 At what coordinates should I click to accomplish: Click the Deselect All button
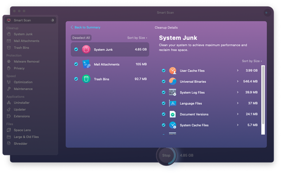(x=81, y=38)
